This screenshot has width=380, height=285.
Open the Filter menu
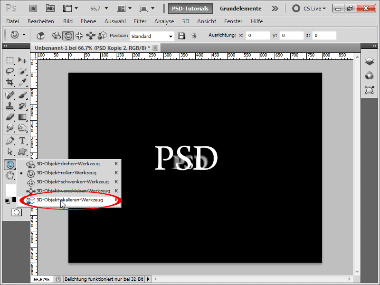coord(140,21)
